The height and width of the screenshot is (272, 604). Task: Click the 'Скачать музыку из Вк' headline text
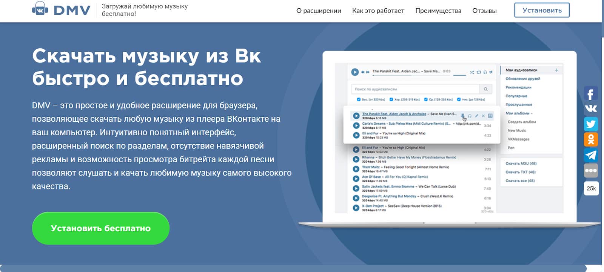point(146,56)
